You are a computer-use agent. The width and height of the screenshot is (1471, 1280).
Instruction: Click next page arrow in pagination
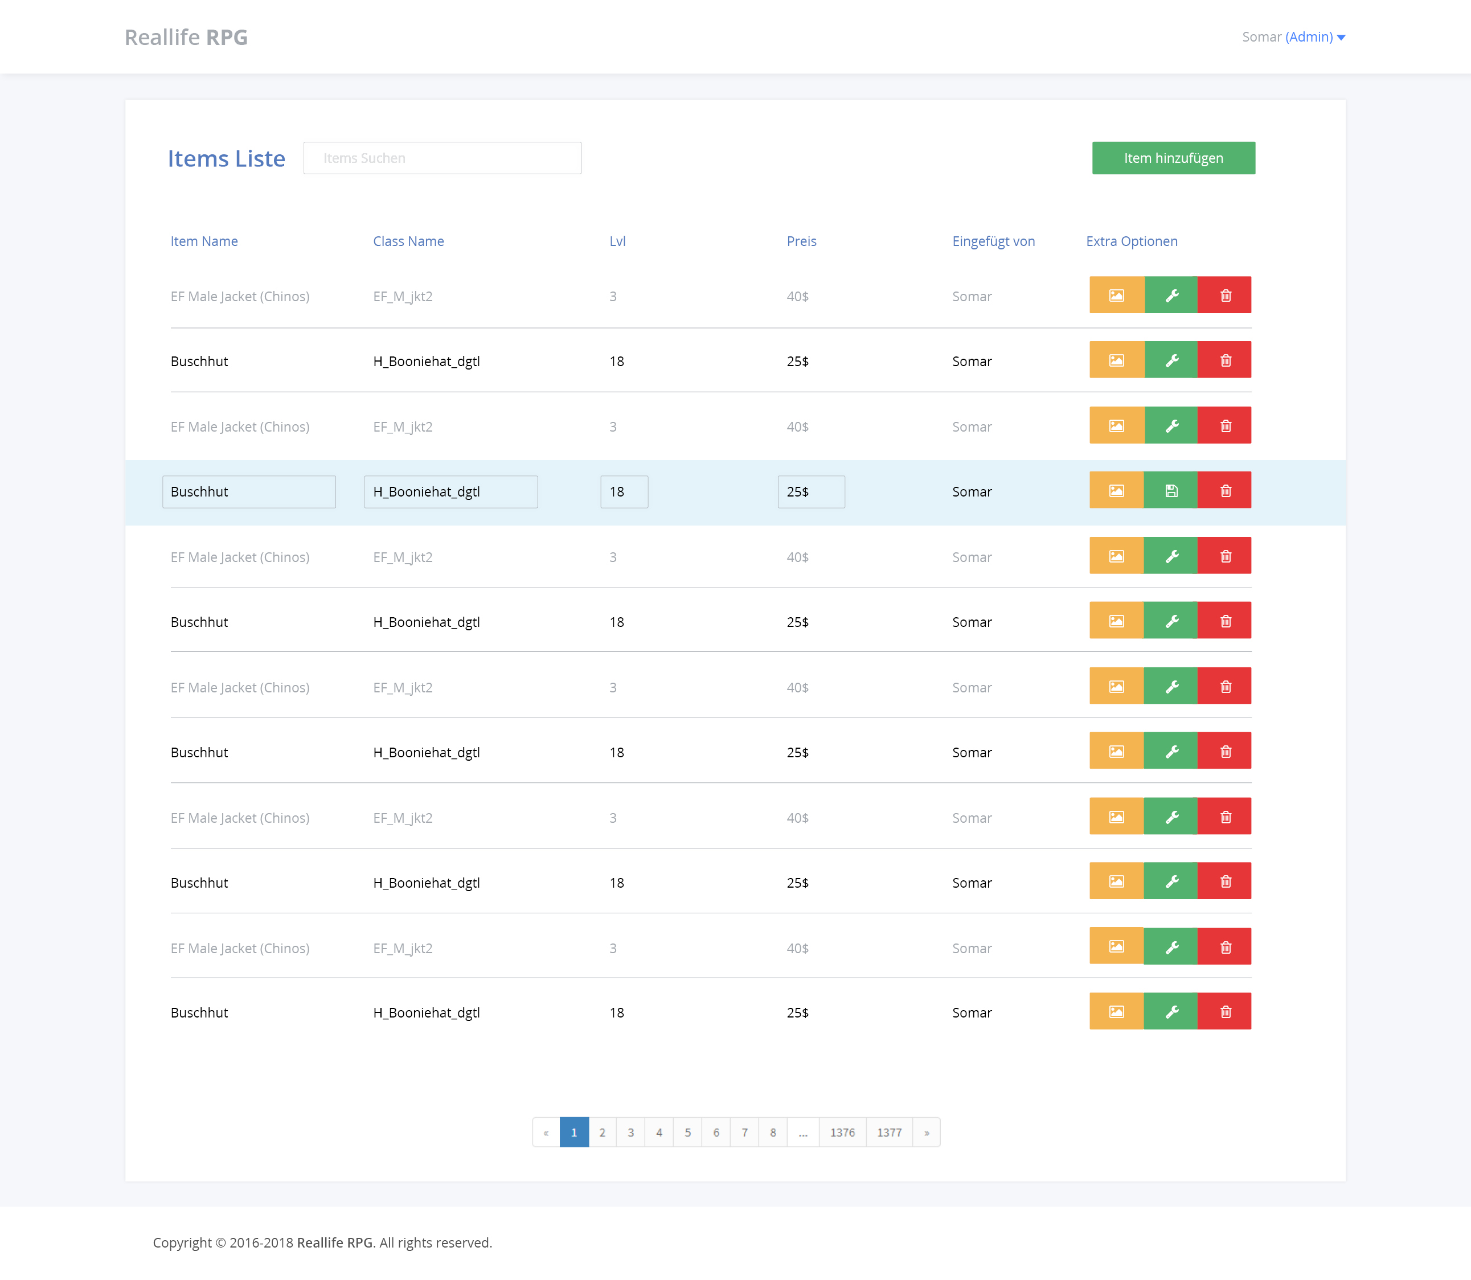click(927, 1132)
